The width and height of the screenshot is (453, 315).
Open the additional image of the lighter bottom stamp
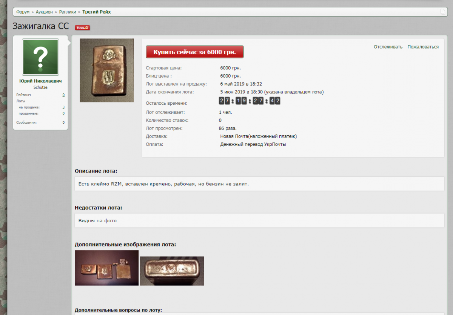pos(172,271)
